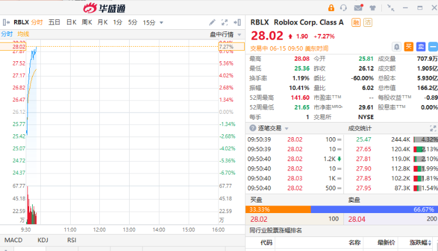Click the 总市值 value 166.2亿

(427, 88)
